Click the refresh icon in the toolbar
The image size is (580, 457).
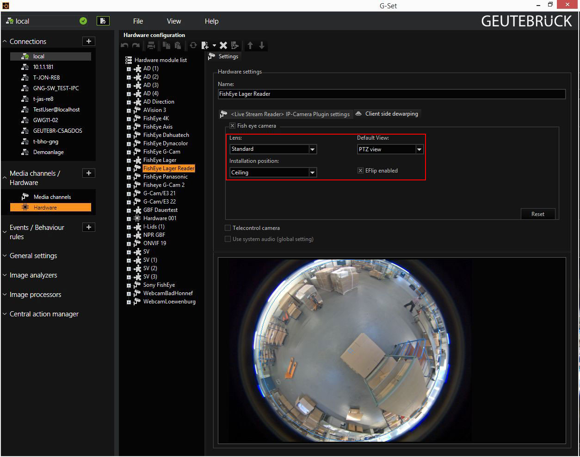(x=193, y=45)
